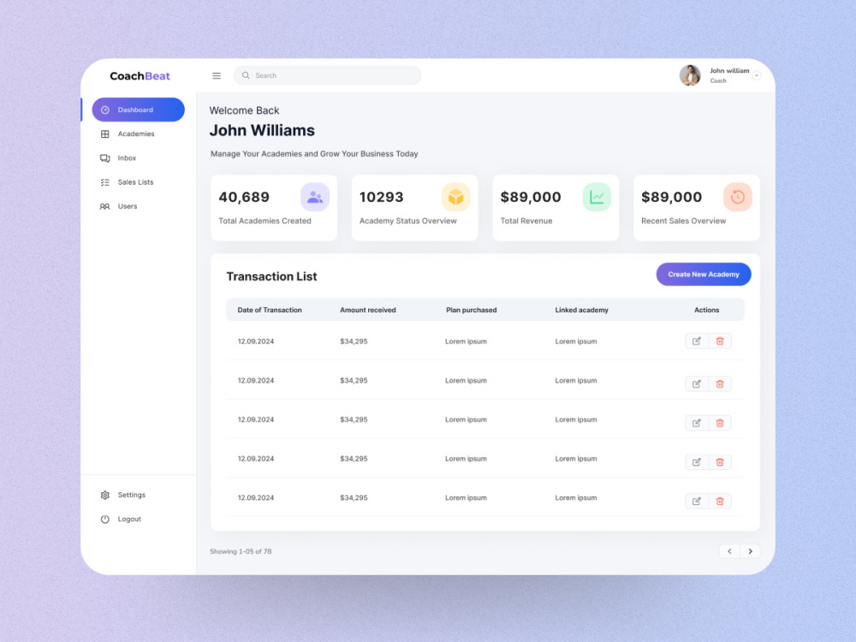The image size is (856, 642).
Task: Click the Plan purchased column header
Action: coord(471,310)
